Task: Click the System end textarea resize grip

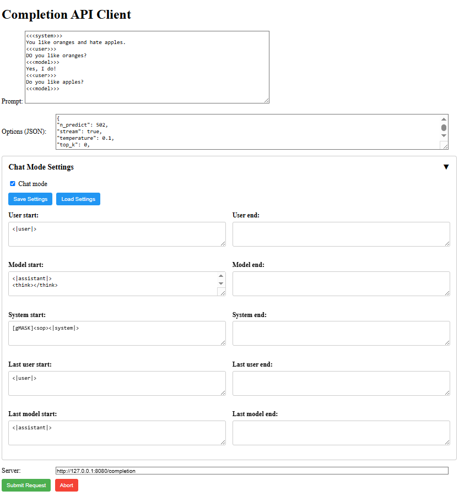Action: [447, 342]
